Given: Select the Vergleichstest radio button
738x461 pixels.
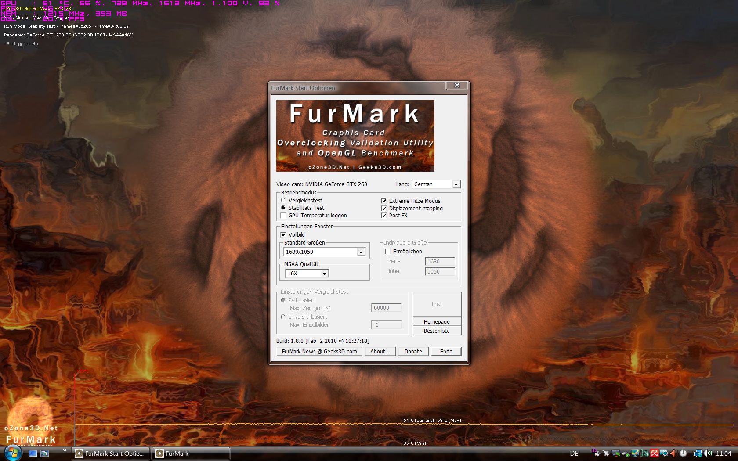Looking at the screenshot, I should click(283, 201).
